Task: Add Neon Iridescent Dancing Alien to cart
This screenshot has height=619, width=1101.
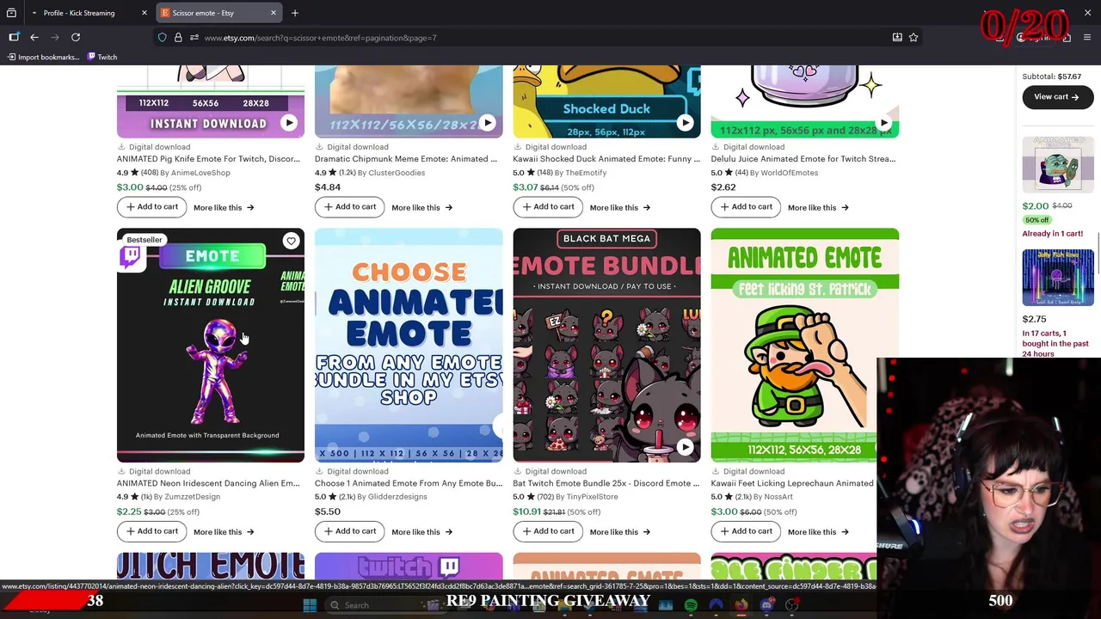Action: coord(151,530)
